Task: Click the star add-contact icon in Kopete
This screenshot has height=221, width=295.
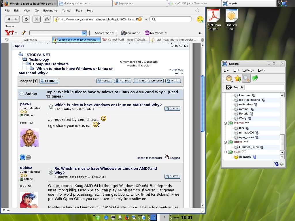Action: pyautogui.click(x=238, y=78)
